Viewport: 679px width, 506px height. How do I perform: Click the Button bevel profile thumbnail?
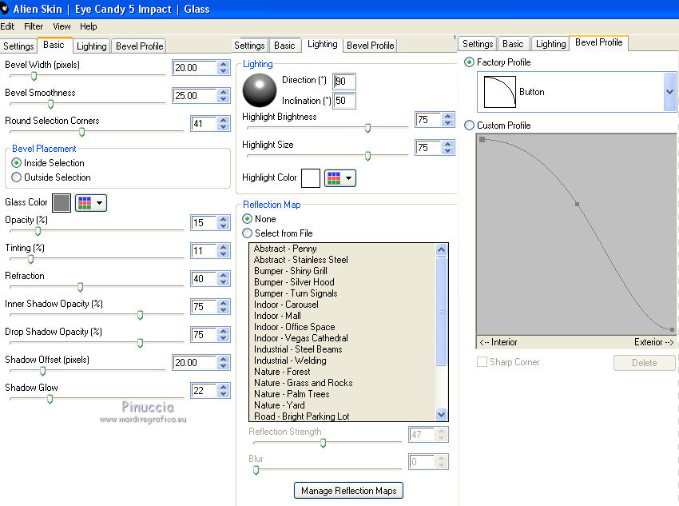pos(498,92)
